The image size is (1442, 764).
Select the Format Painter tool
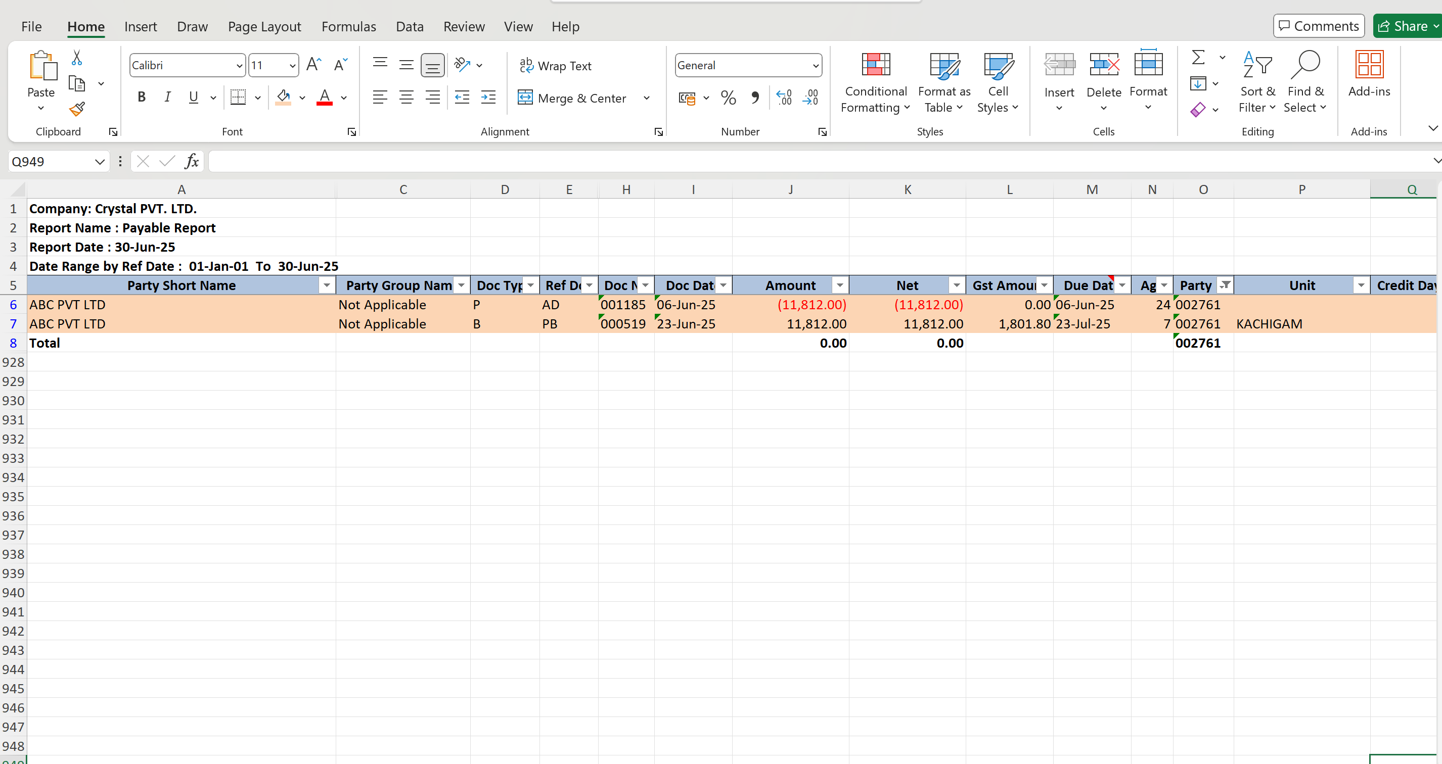(x=77, y=110)
